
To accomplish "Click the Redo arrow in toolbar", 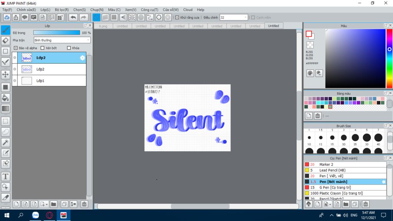I will coord(83,17).
